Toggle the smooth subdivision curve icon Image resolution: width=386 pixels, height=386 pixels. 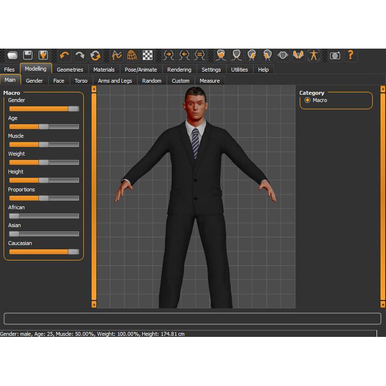[x=116, y=55]
